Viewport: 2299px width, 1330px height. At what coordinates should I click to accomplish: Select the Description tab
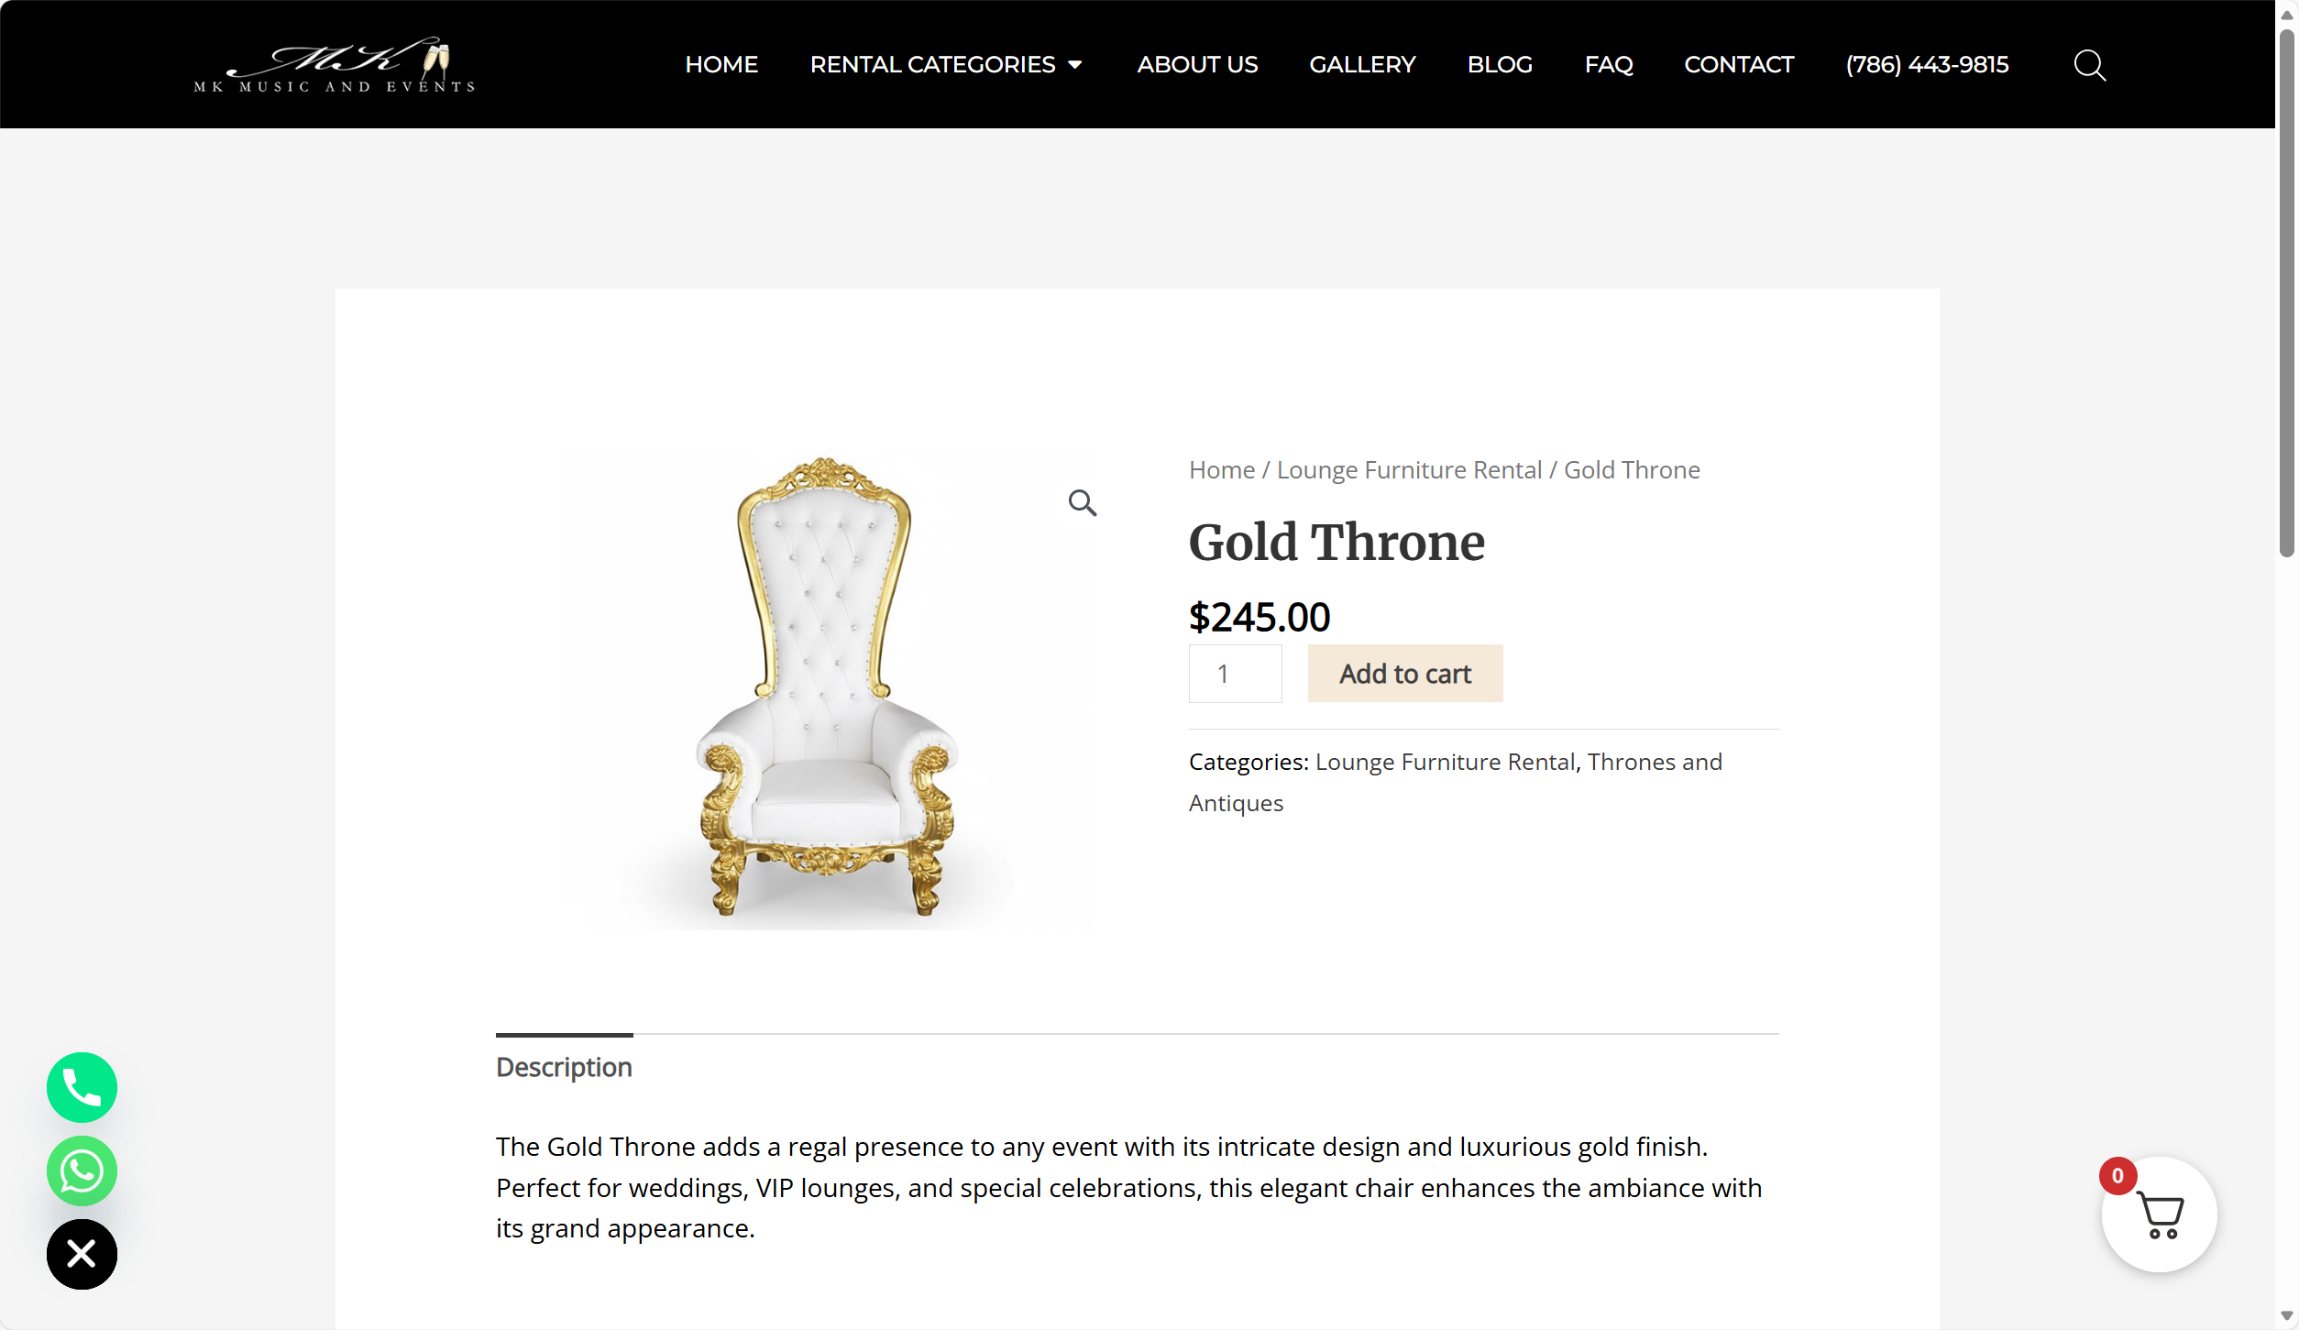tap(564, 1067)
